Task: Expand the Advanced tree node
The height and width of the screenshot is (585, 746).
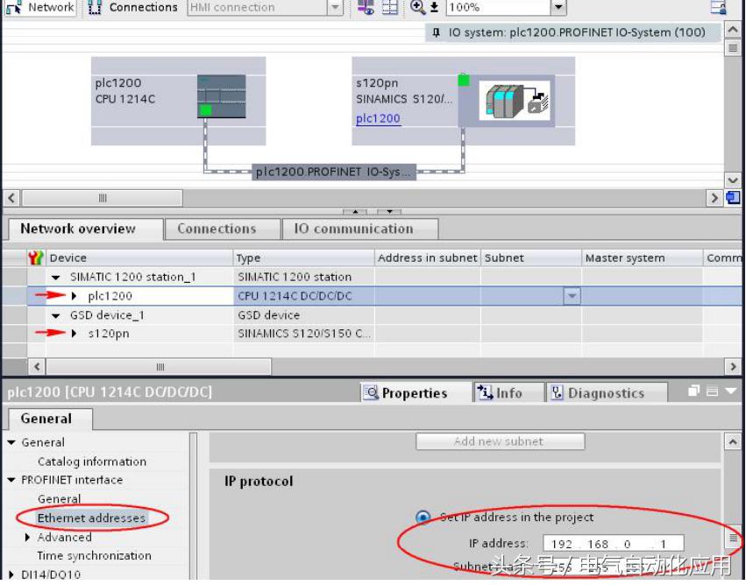Action: click(27, 538)
